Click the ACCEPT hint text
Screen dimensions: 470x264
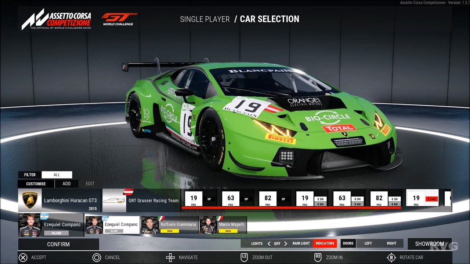pos(39,257)
